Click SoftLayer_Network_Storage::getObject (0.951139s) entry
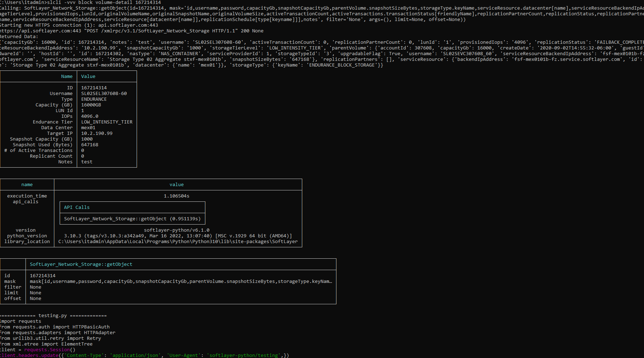644x358 pixels. [133, 219]
